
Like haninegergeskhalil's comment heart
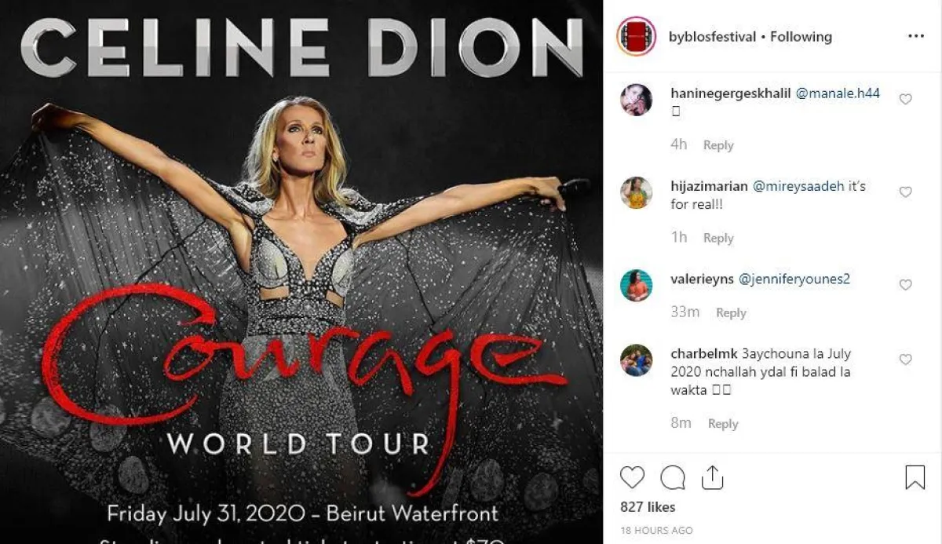905,100
